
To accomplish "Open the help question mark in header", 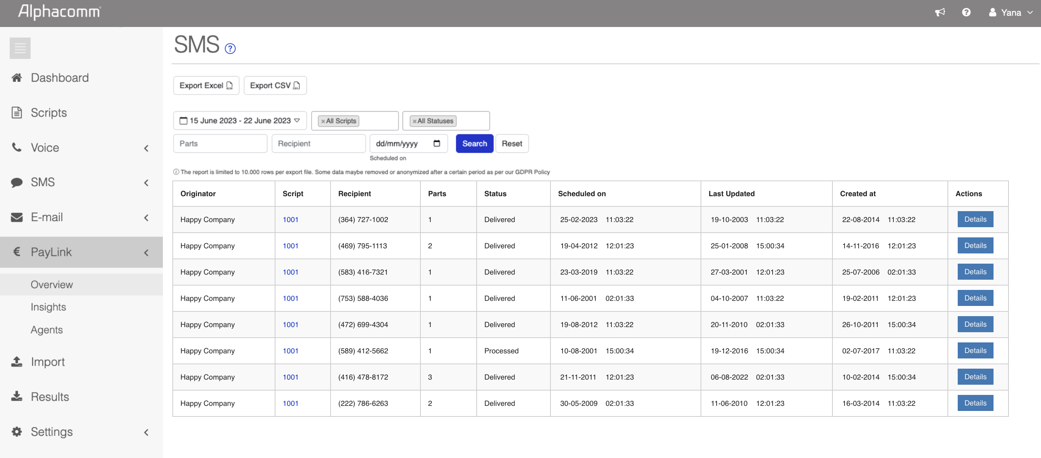I will tap(966, 12).
